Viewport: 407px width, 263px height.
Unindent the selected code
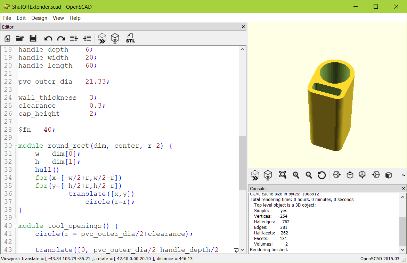point(74,38)
